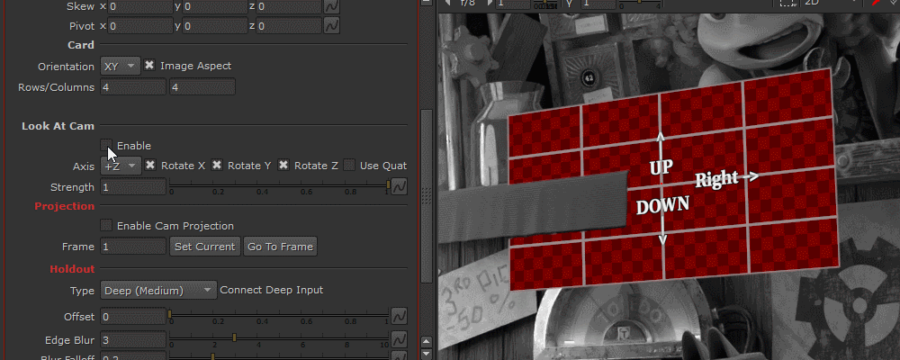Click the Set Current button
Screen dimensions: 900x360
(205, 247)
